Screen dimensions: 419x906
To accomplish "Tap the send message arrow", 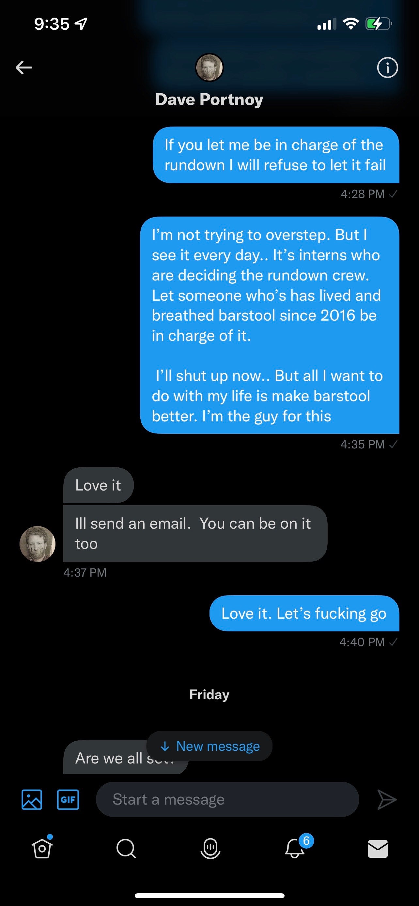I will (387, 799).
